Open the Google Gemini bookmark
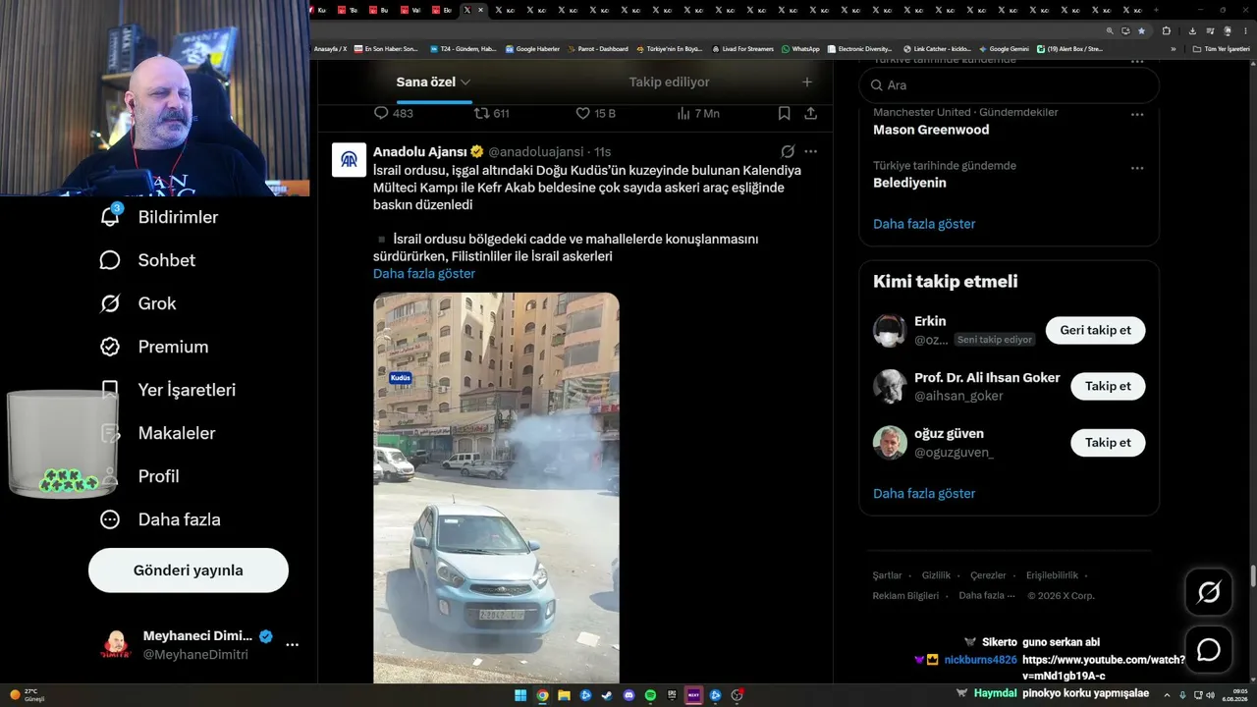 click(1003, 48)
